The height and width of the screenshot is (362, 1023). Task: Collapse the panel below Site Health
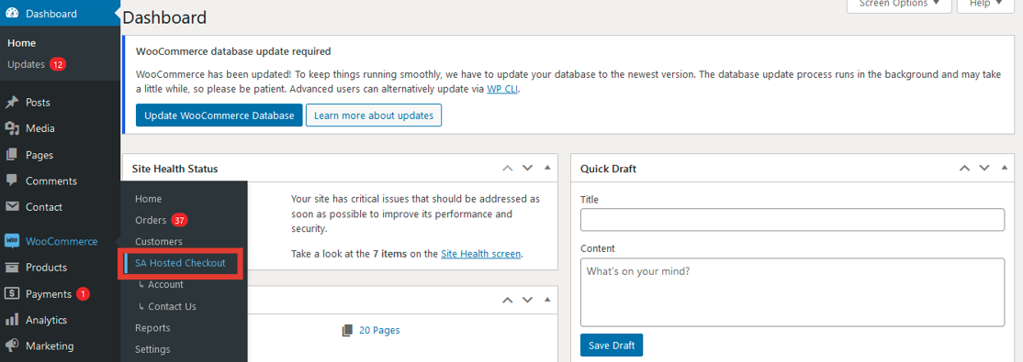547,300
